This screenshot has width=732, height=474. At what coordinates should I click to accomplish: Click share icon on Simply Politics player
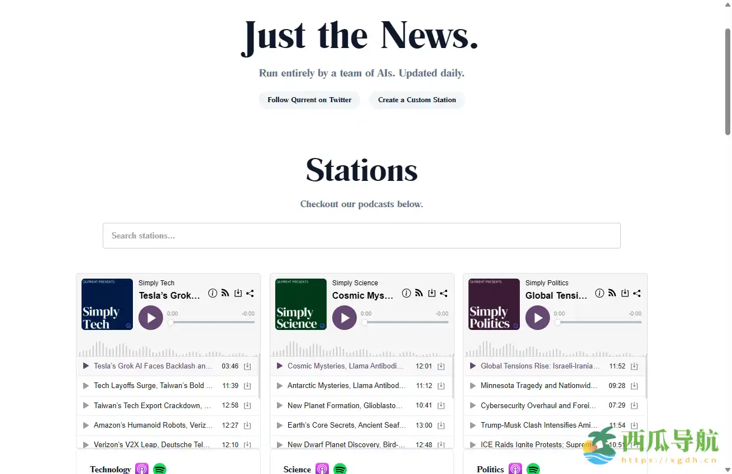[637, 293]
